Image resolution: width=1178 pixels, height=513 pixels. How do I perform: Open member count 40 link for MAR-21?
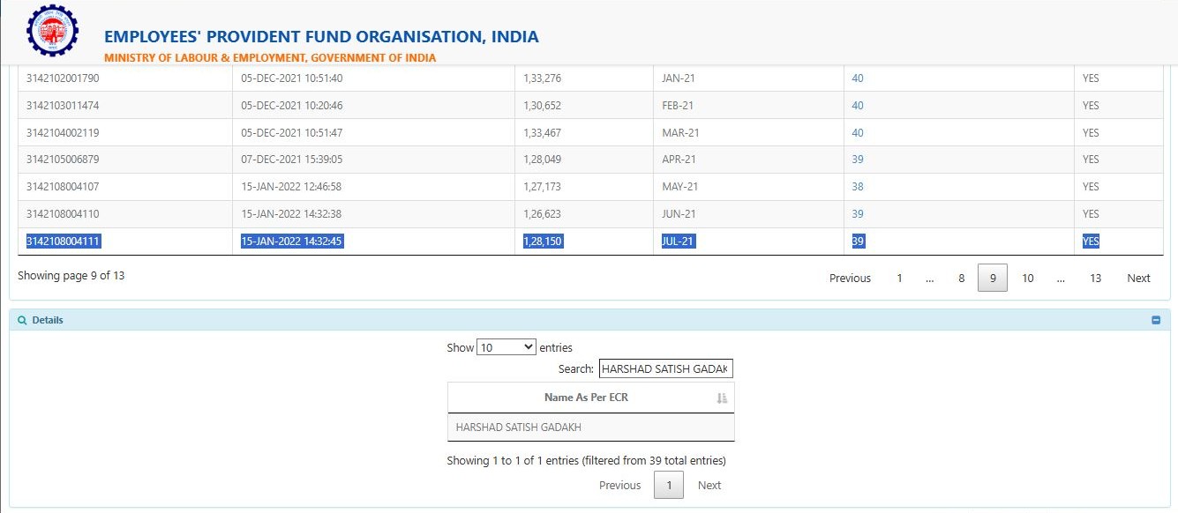click(x=857, y=133)
